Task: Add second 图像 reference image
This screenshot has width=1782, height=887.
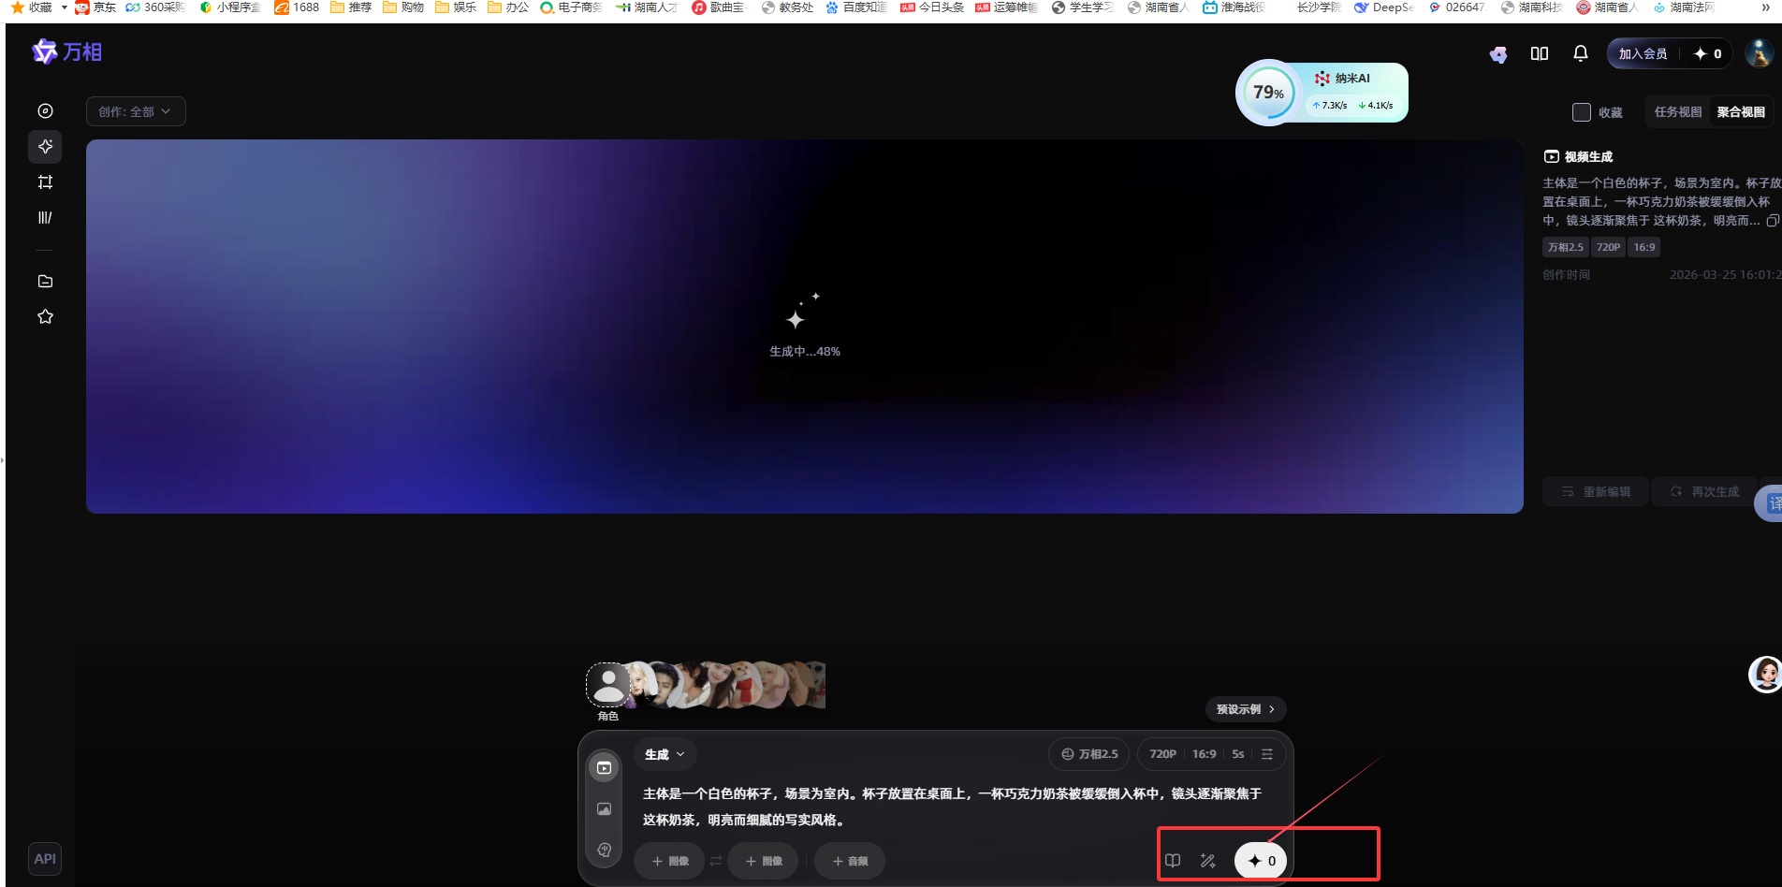Action: pos(763,861)
